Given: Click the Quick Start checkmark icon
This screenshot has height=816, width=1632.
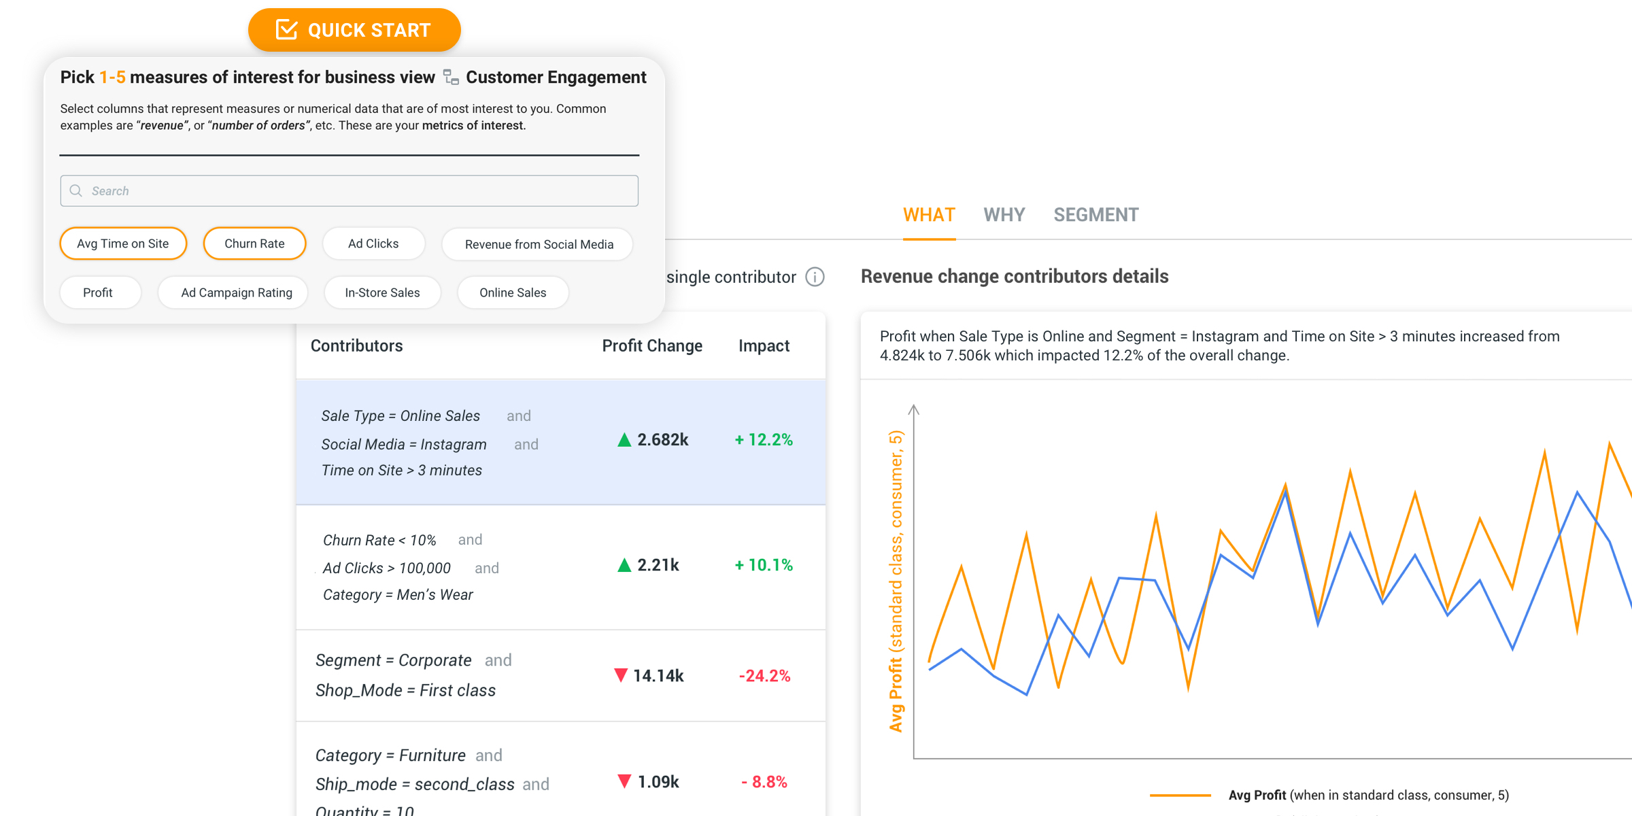Looking at the screenshot, I should [286, 30].
